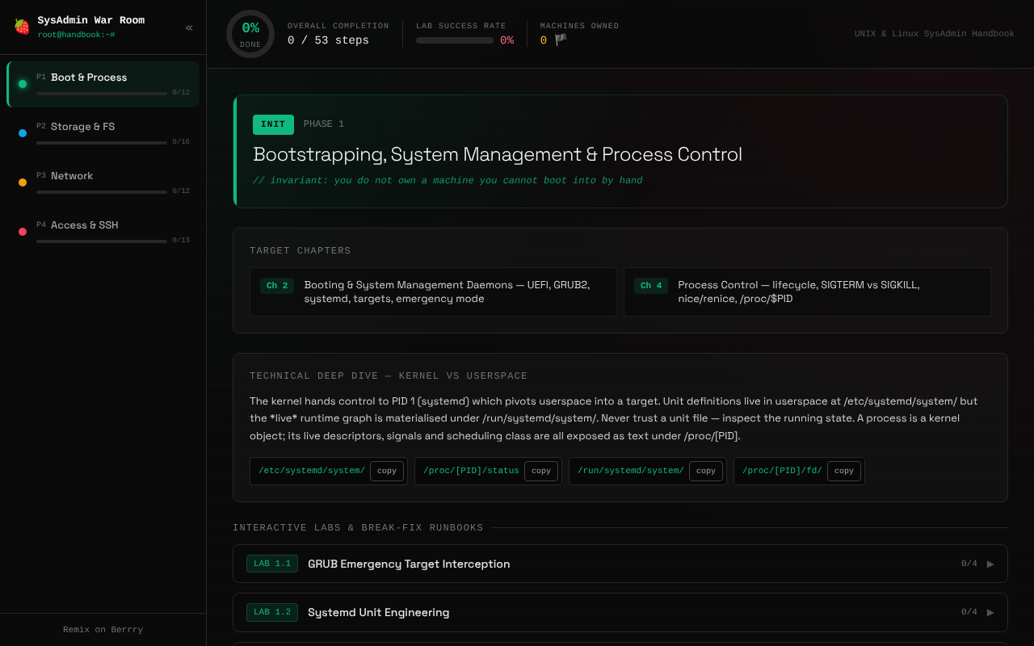Expand the GRUB Emergency Target Interception lab

tap(620, 564)
